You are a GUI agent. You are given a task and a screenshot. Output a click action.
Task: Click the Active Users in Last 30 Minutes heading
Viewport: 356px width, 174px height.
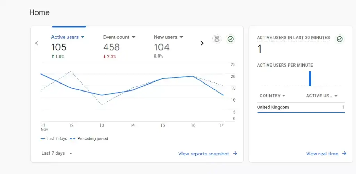(x=293, y=37)
